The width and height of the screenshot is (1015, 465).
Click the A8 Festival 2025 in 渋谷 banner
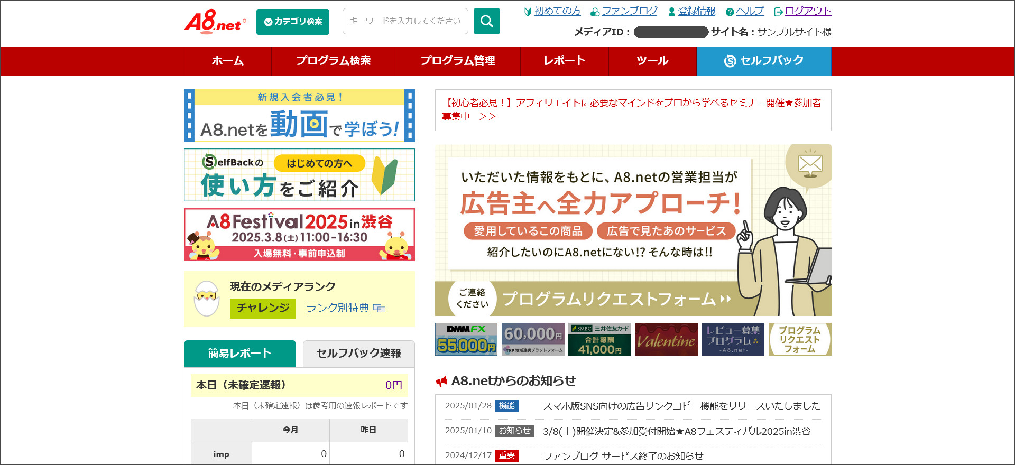[x=299, y=235]
